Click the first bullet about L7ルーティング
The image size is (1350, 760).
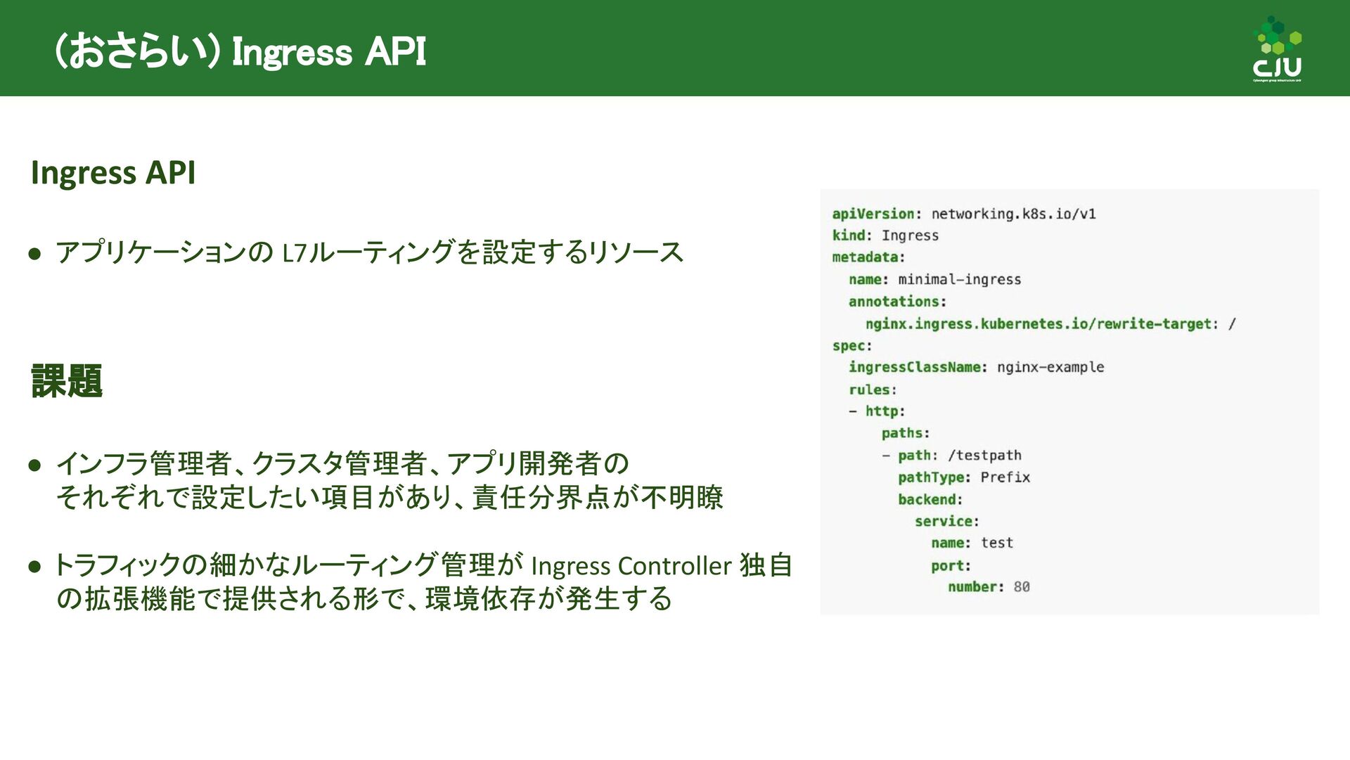coord(369,252)
